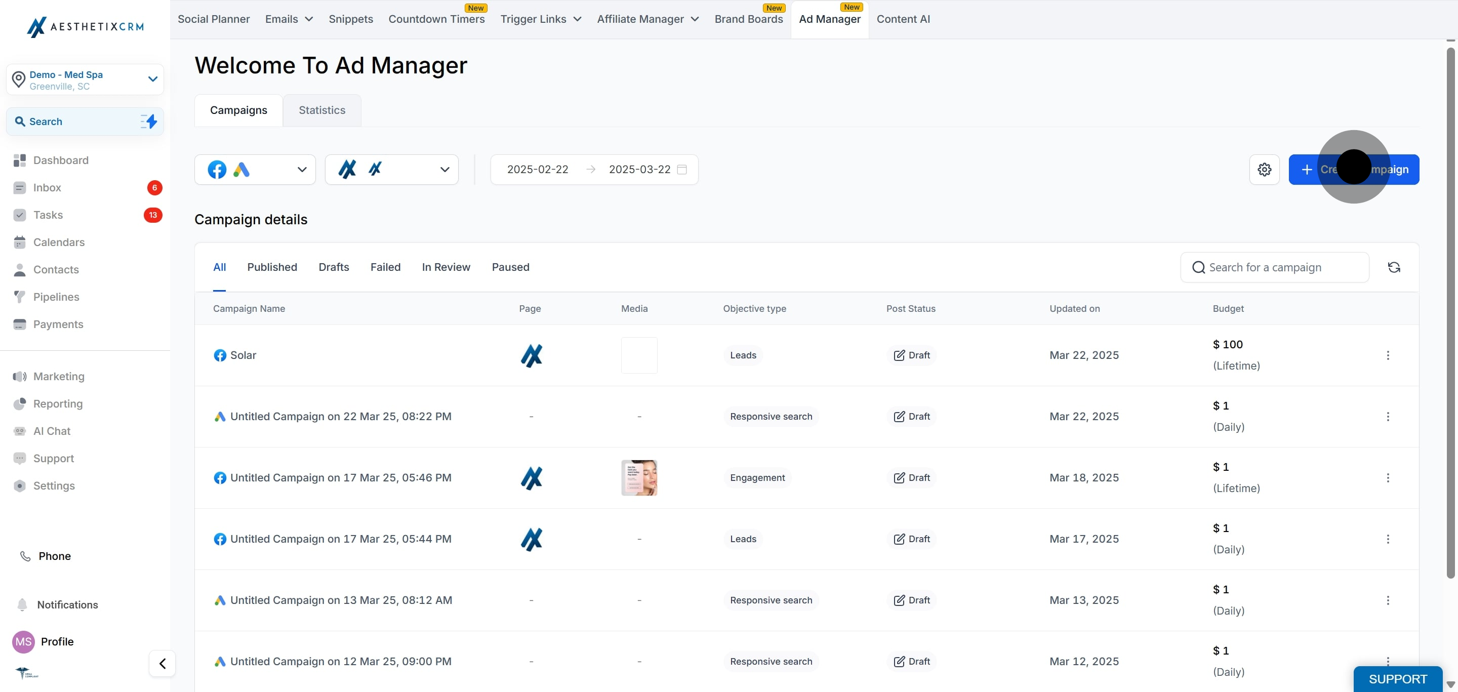Select the Paused campaigns filter
The width and height of the screenshot is (1458, 692).
[510, 267]
